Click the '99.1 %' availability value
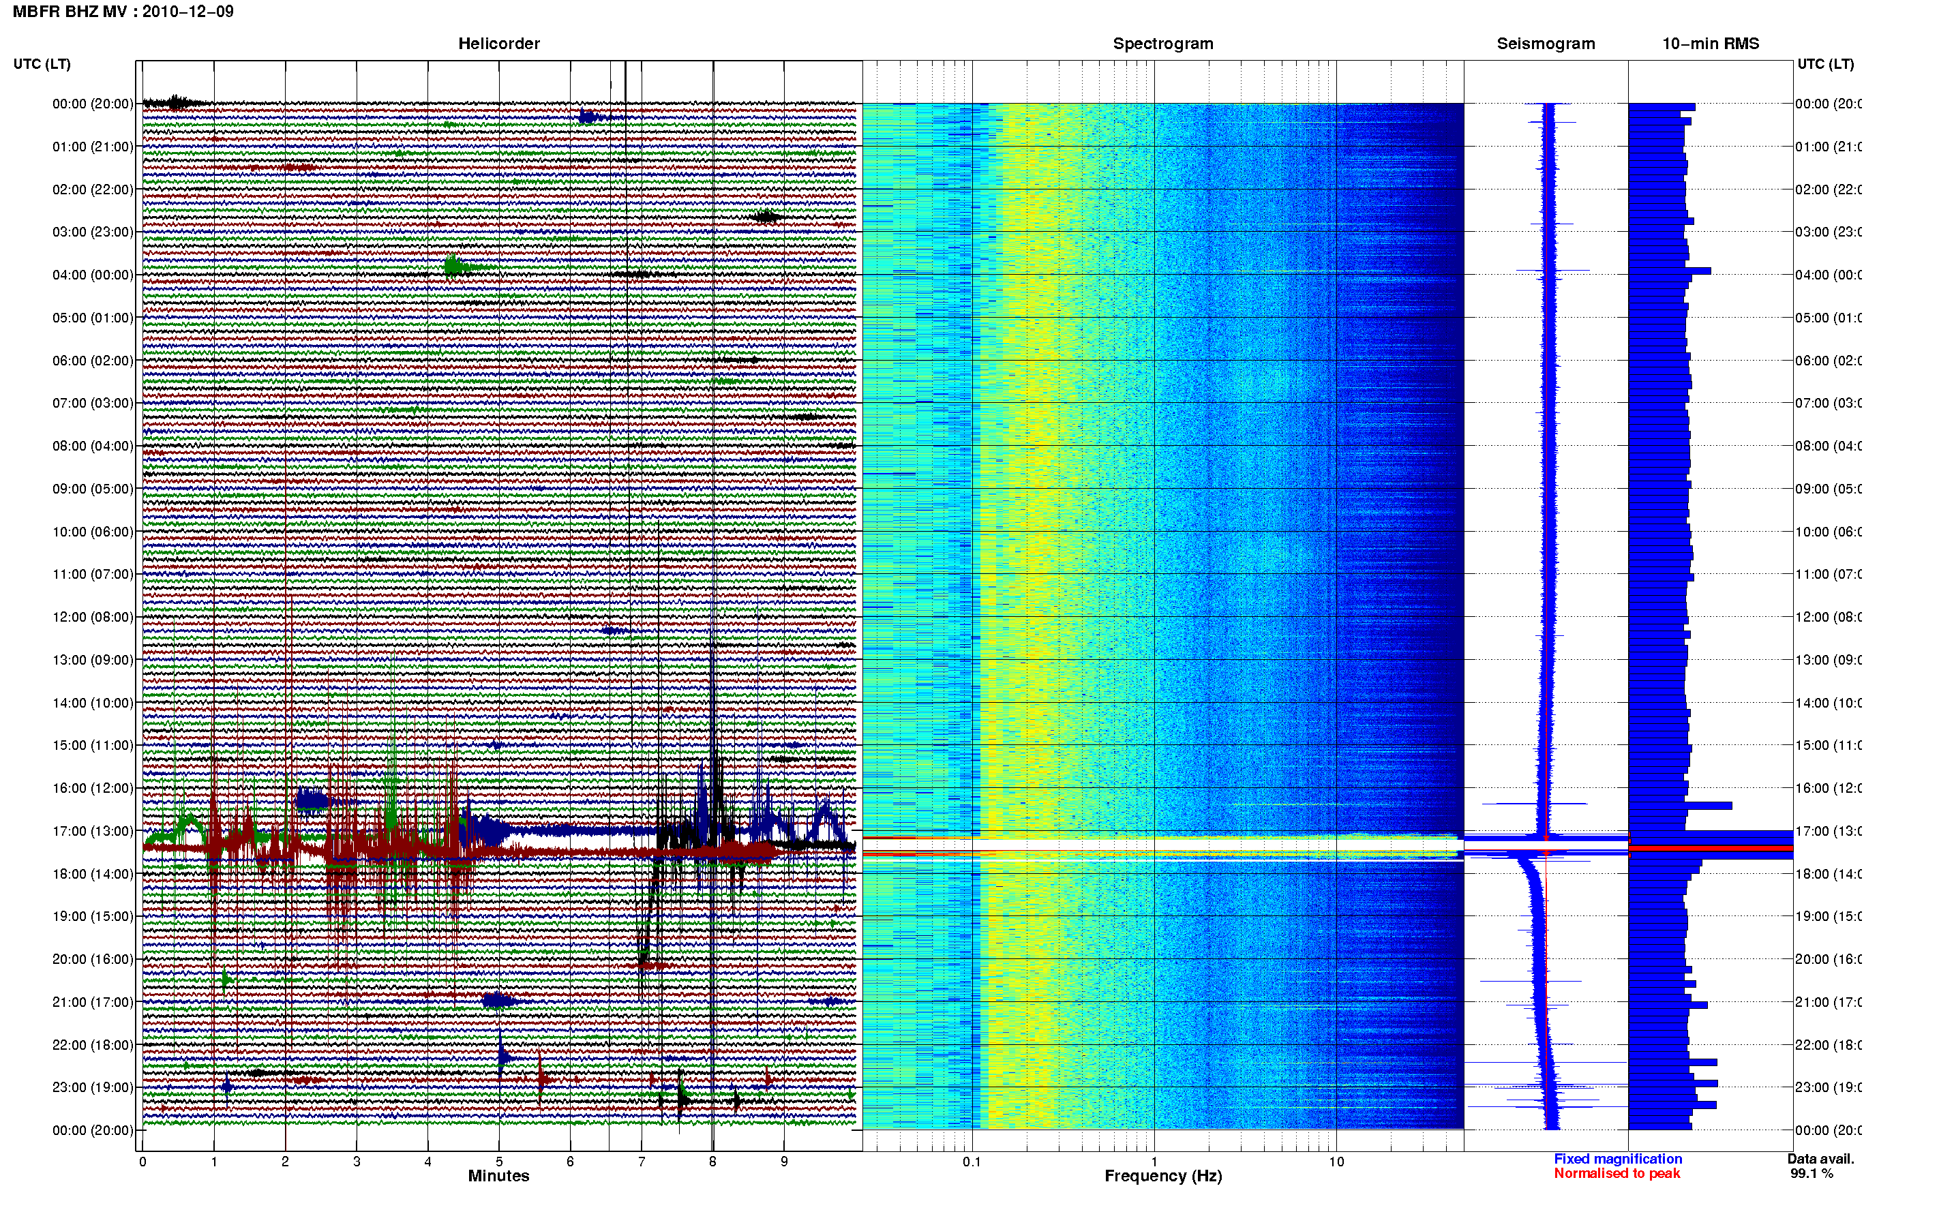The height and width of the screenshot is (1212, 1939). coord(1812,1174)
